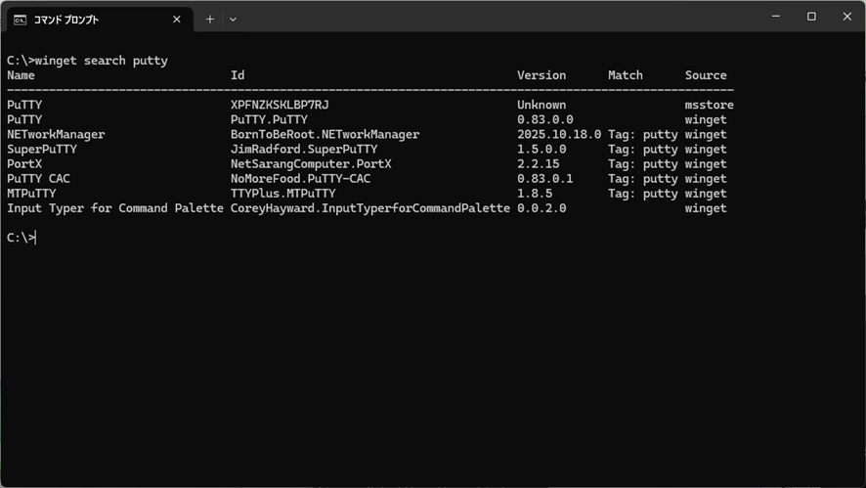
Task: Click the MTPuTTY package name
Action: click(31, 194)
